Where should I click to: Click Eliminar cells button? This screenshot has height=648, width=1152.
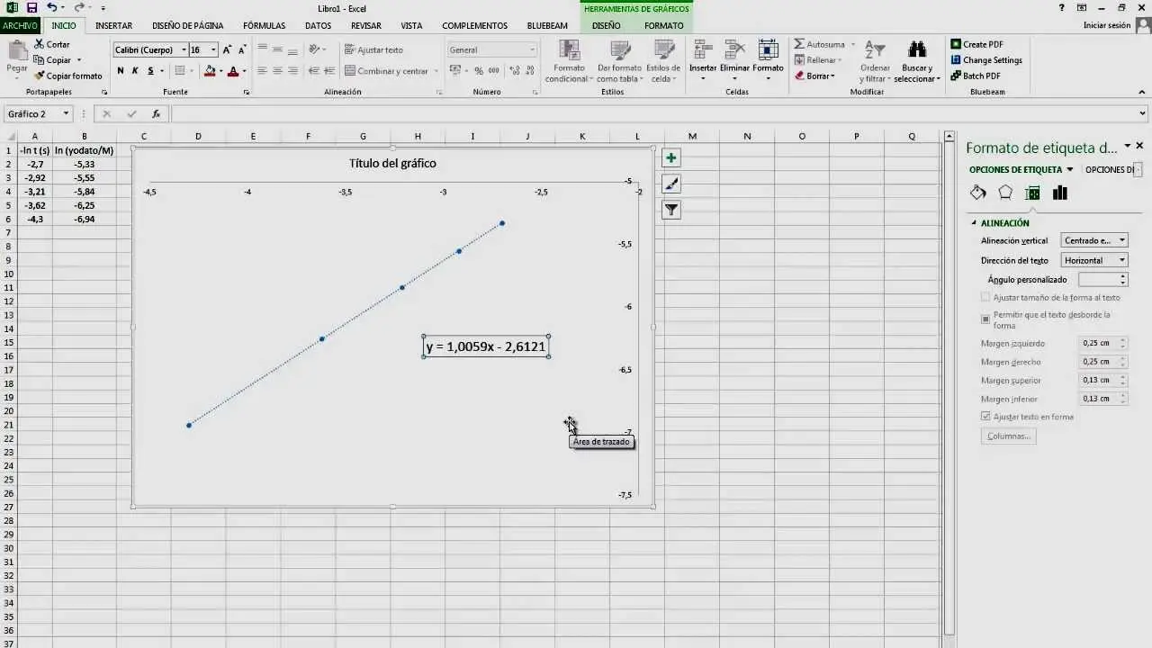click(734, 60)
